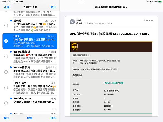Tap 封存 to archive selected mail
The height and width of the screenshot is (122, 163).
pyautogui.click(x=53, y=118)
